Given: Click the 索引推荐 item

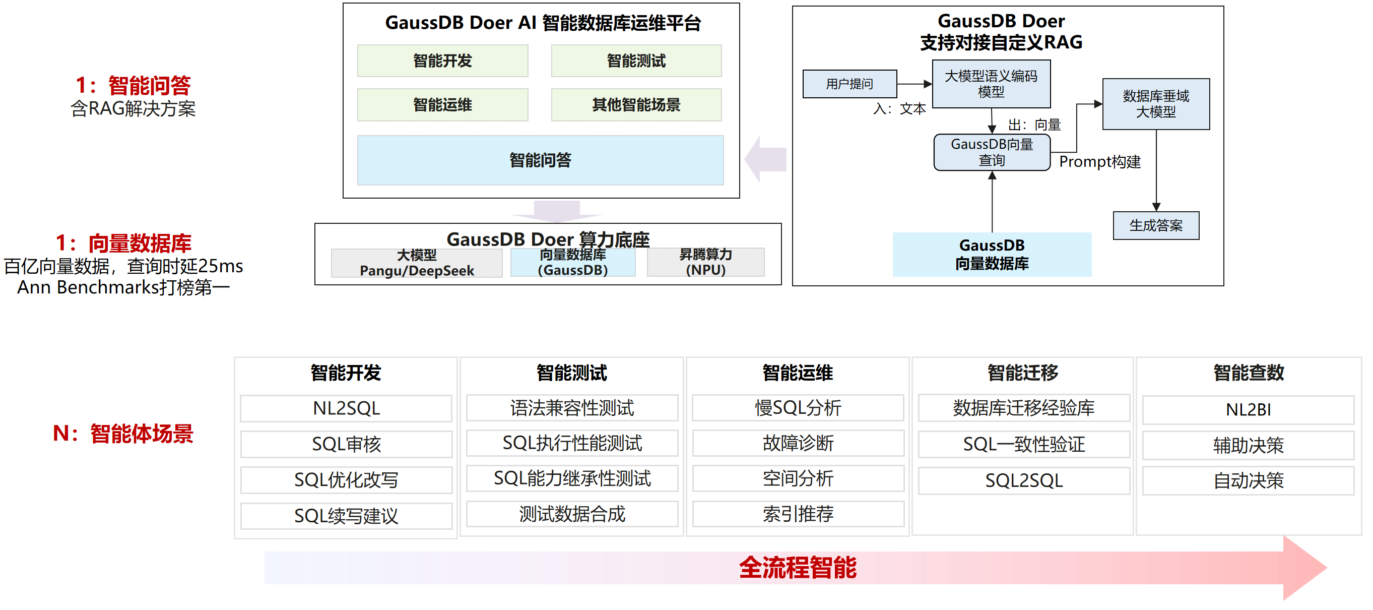Looking at the screenshot, I should tap(798, 514).
